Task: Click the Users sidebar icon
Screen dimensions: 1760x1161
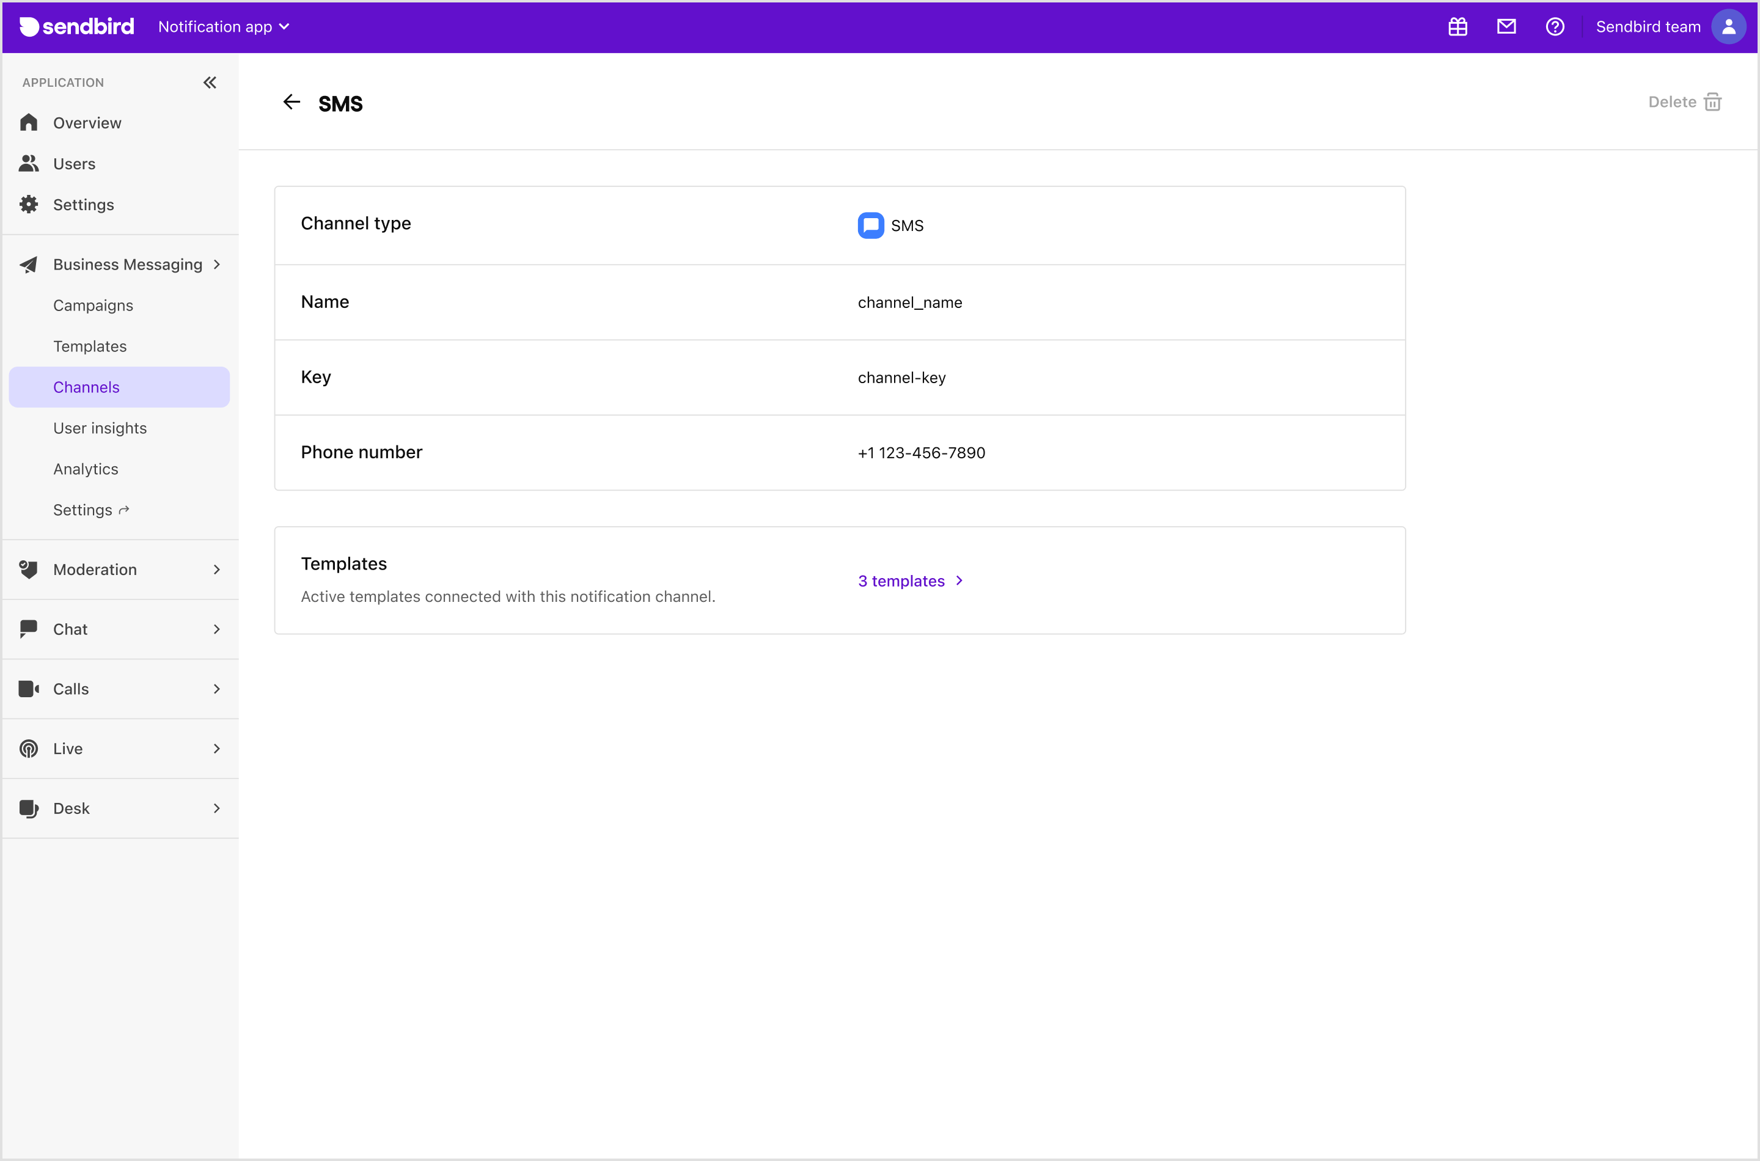Action: (29, 163)
